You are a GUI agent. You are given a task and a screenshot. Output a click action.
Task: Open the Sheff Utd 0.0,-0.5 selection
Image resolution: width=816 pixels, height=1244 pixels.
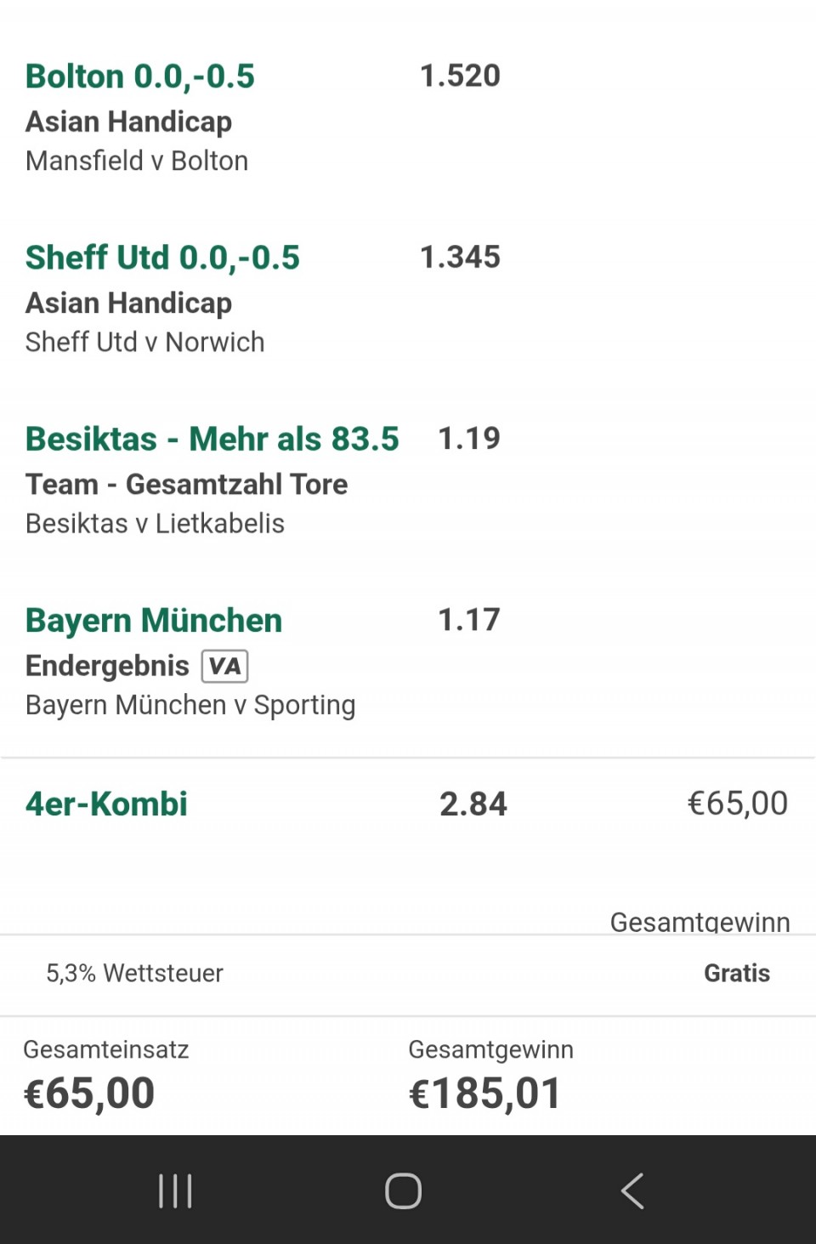tap(162, 258)
